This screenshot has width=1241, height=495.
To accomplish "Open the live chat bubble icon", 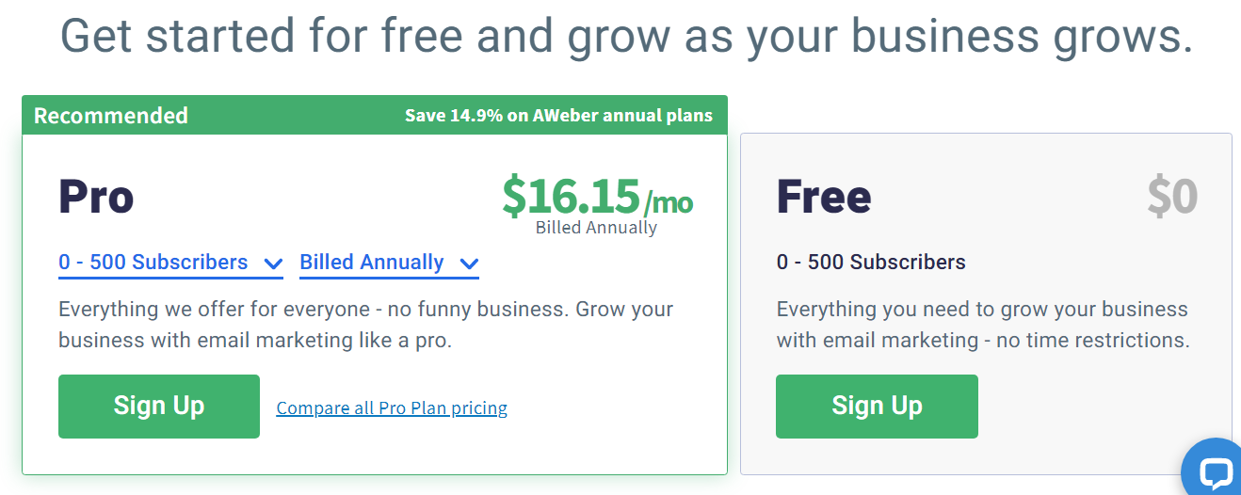I will coord(1216,471).
